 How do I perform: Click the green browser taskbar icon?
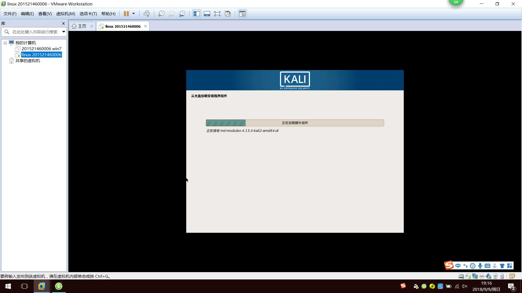59,286
